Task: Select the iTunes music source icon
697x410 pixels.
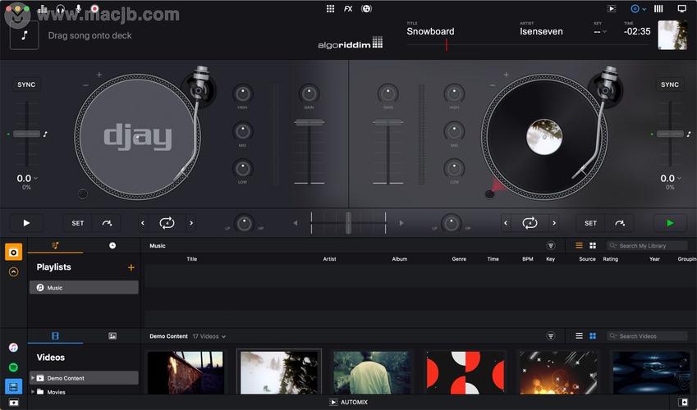Action: (x=13, y=348)
